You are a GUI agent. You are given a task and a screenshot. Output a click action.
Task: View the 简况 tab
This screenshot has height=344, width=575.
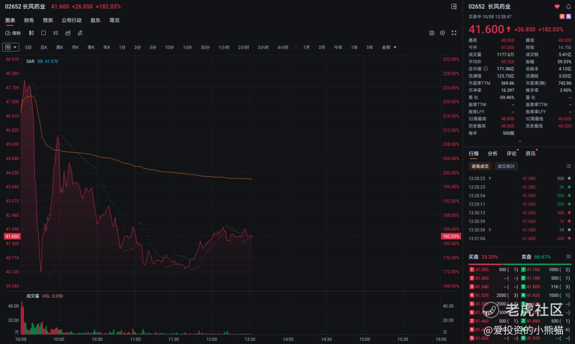(x=114, y=20)
